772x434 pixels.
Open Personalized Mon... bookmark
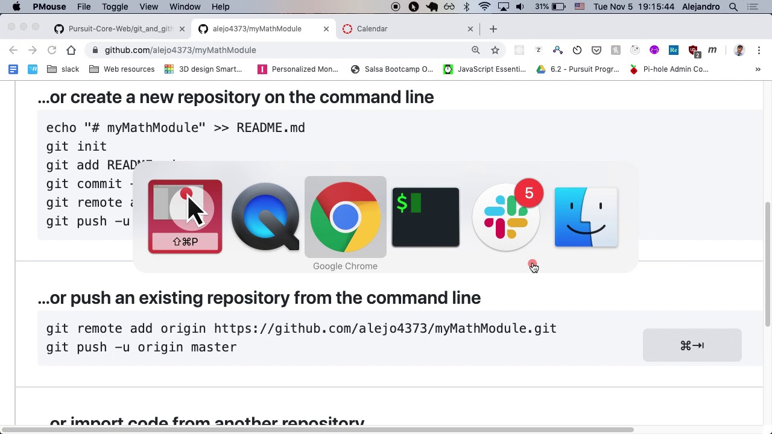point(298,69)
